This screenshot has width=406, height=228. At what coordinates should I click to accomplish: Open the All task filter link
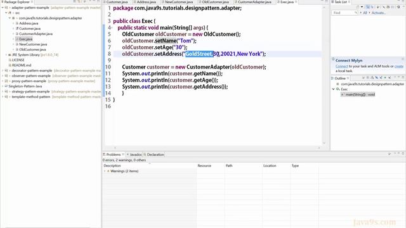(x=365, y=13)
